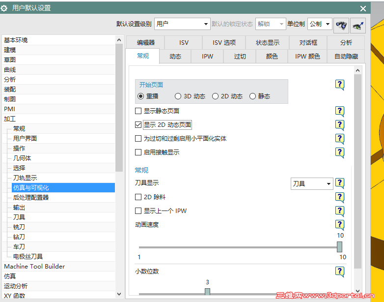Select 刀轨显示 under 加工
Viewport: 384px width, 302px height.
pyautogui.click(x=63, y=178)
